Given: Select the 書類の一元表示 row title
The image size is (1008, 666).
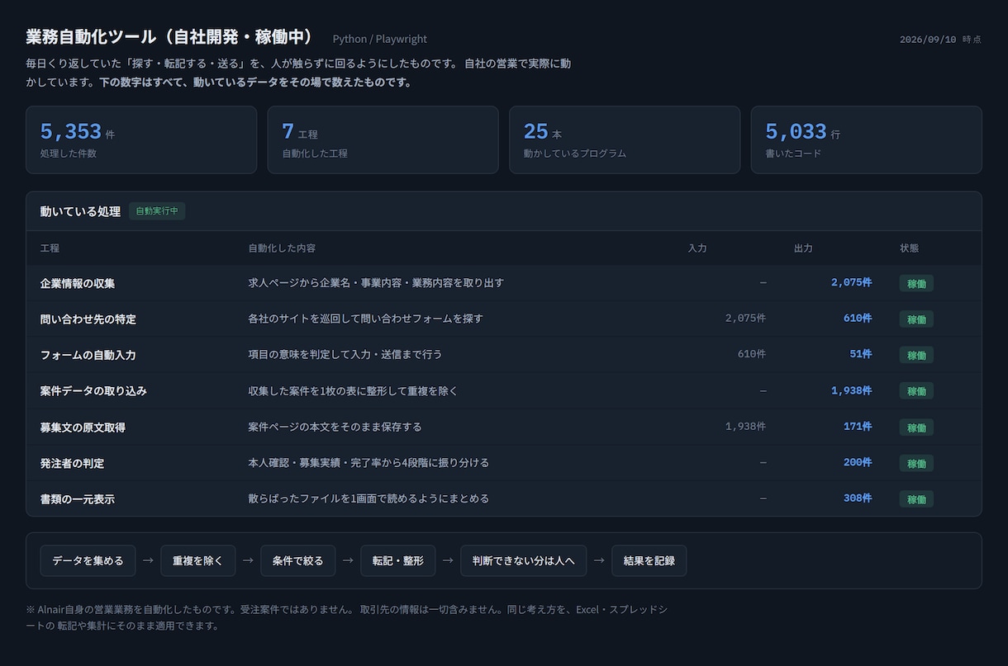Looking at the screenshot, I should pyautogui.click(x=78, y=499).
